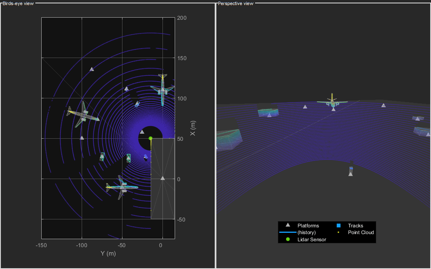Click the 150 tick label on X axis
This screenshot has width=431, height=269.
(182, 58)
